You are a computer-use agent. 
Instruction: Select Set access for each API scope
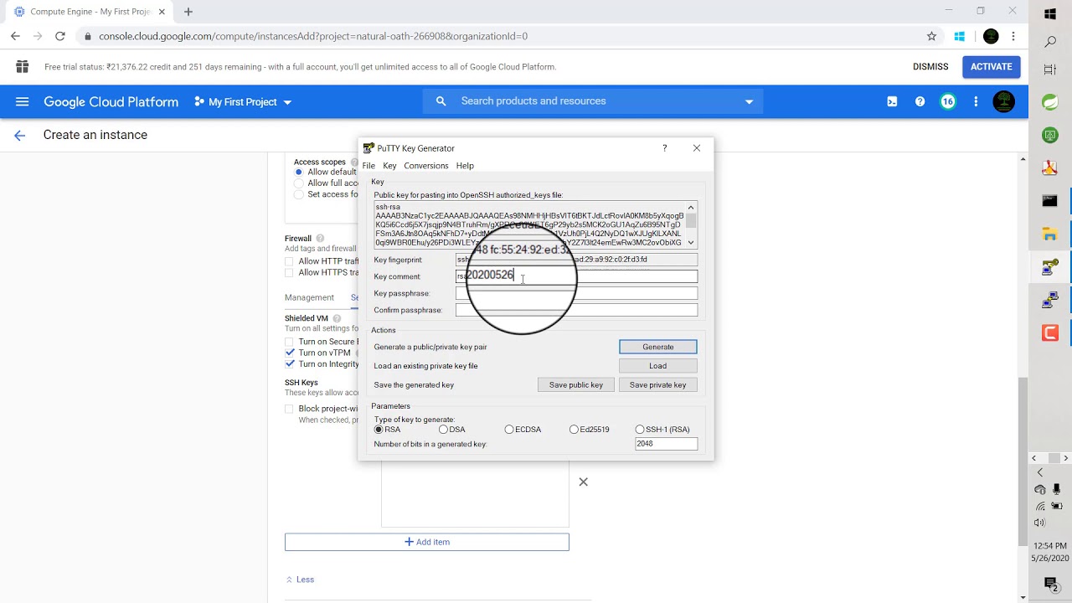[x=299, y=194]
